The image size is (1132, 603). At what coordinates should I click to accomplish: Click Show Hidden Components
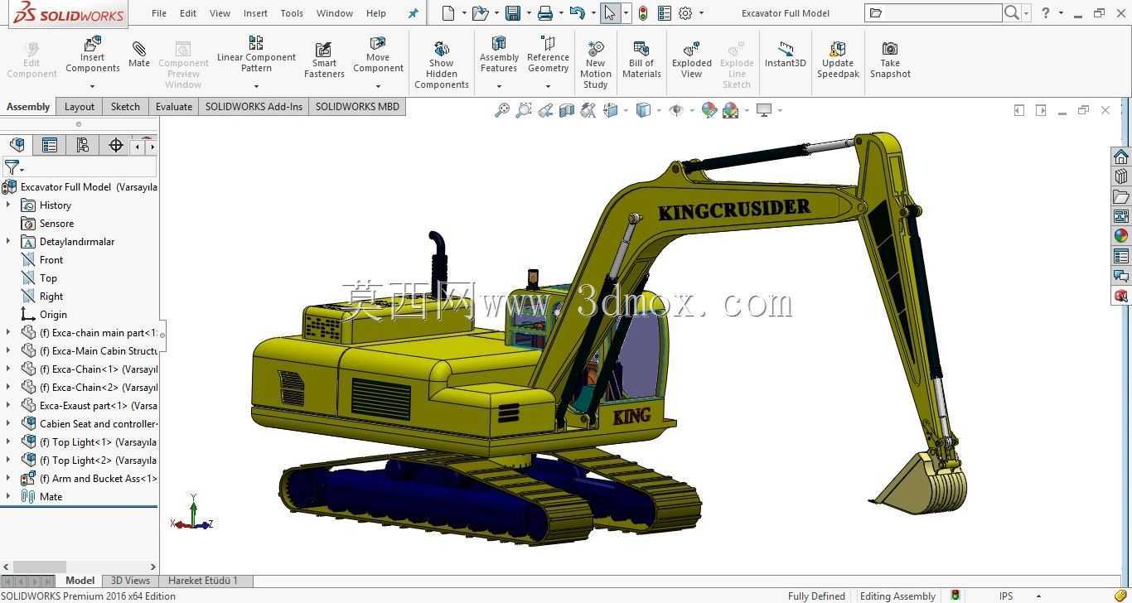point(442,65)
